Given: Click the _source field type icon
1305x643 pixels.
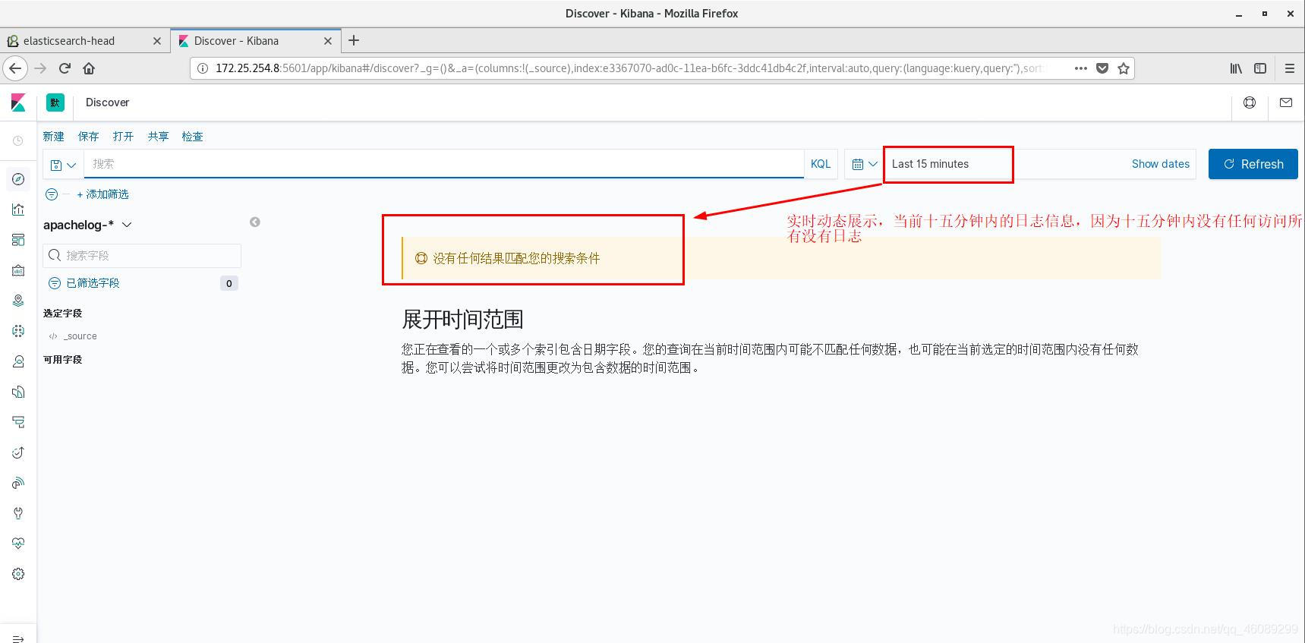Looking at the screenshot, I should coord(53,336).
